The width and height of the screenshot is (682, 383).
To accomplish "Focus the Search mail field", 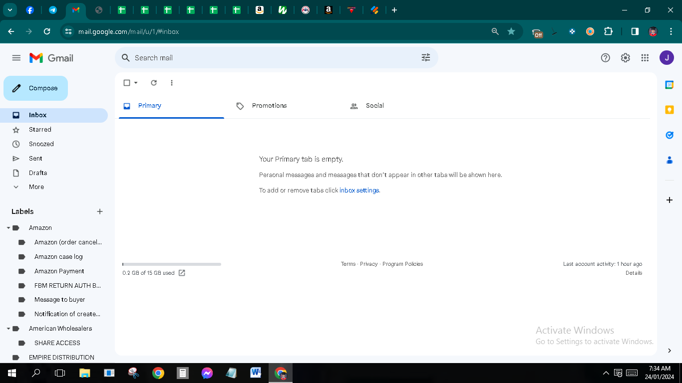I will coord(277,58).
